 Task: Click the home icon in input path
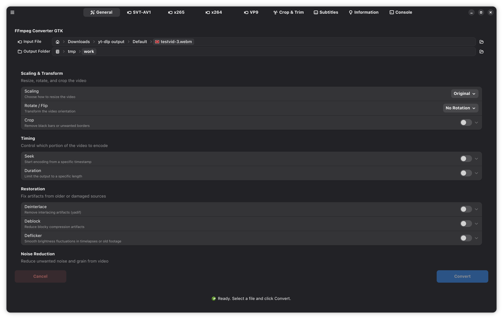[x=58, y=42]
